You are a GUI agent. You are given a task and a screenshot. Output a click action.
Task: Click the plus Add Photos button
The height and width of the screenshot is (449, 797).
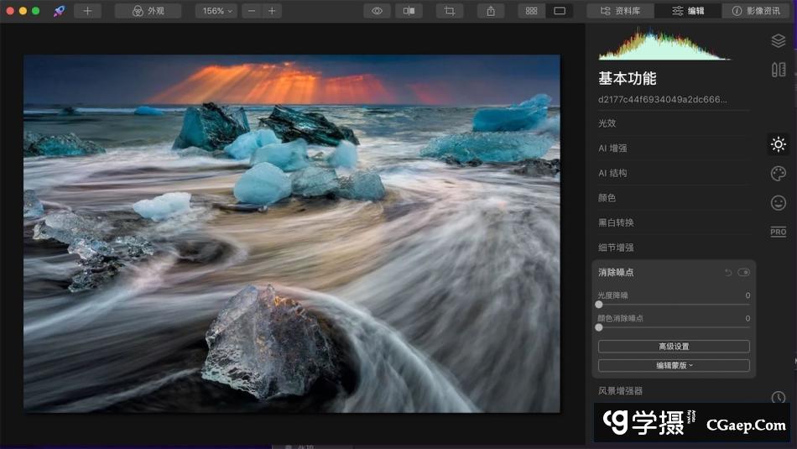(87, 11)
